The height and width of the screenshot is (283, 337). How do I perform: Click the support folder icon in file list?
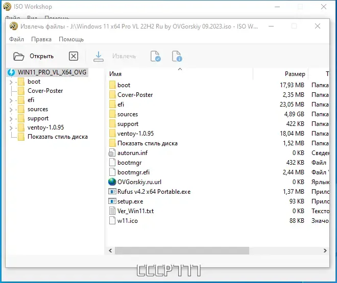click(x=112, y=124)
